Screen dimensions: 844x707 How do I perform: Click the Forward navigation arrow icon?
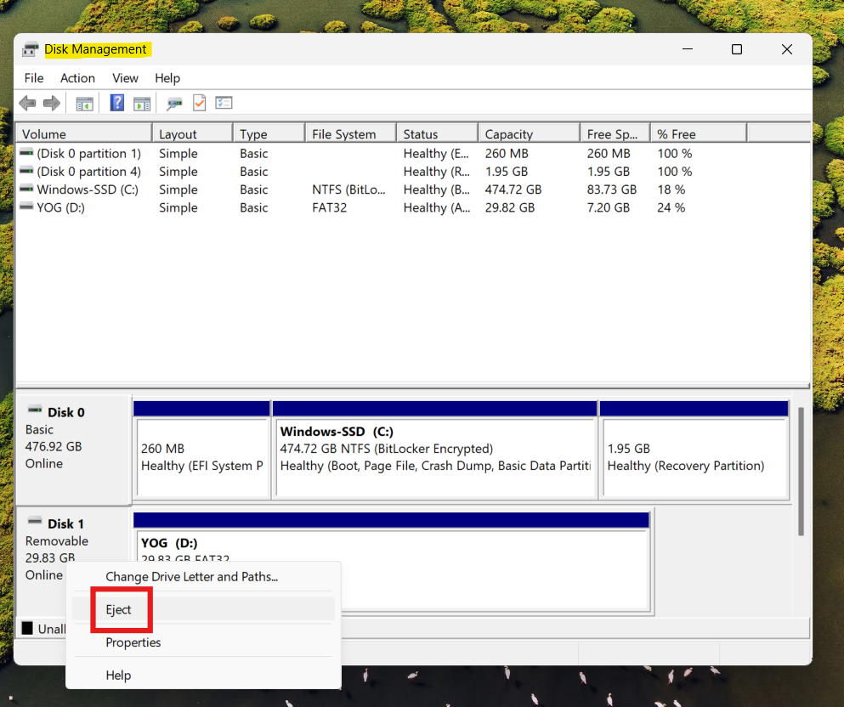pos(50,103)
